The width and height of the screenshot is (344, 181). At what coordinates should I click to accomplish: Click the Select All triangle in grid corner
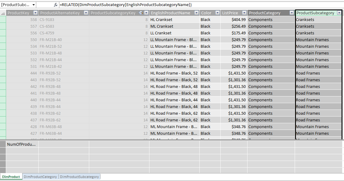click(2, 13)
